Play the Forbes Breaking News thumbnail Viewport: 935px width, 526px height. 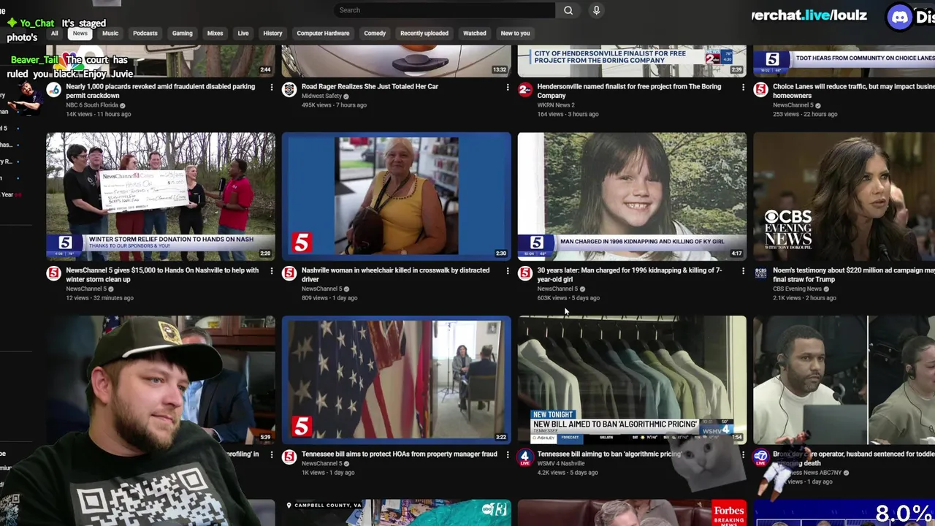(633, 513)
